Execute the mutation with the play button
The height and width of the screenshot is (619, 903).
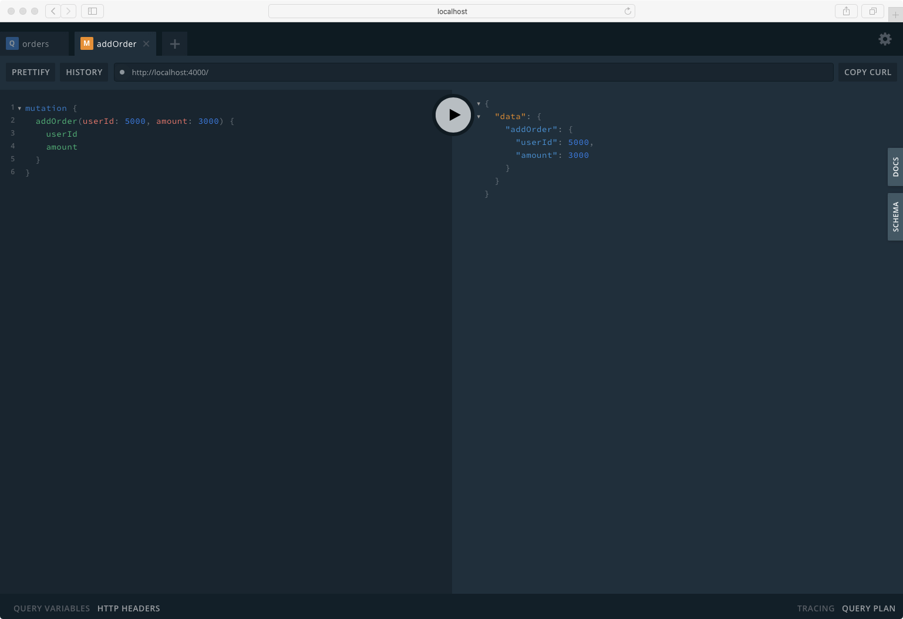pyautogui.click(x=453, y=115)
